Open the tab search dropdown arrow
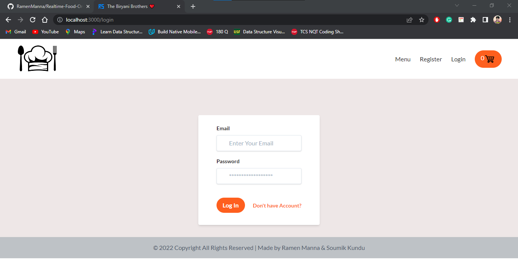 click(457, 5)
